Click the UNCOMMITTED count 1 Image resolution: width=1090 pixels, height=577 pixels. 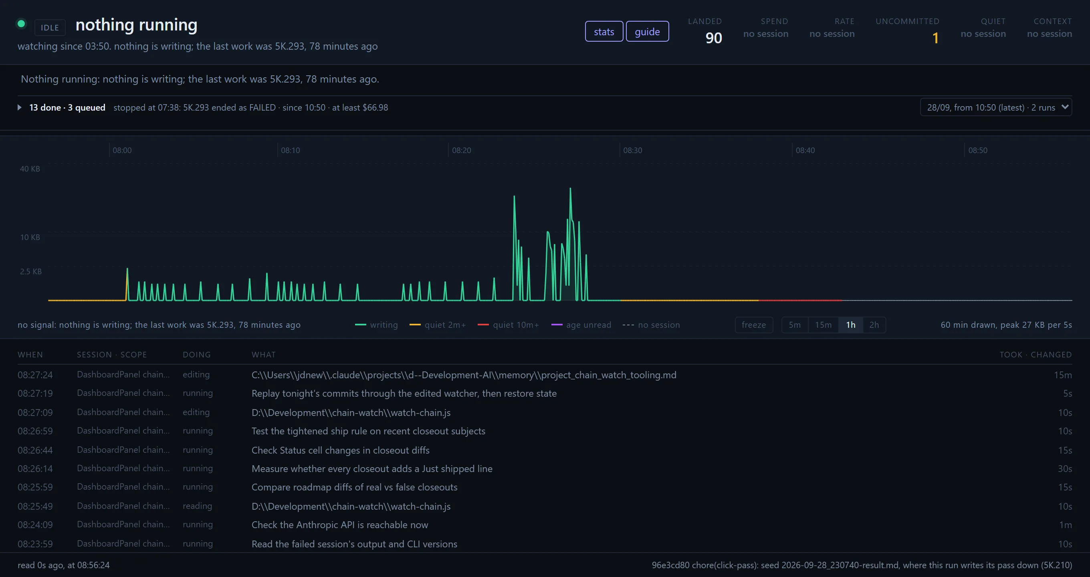(x=936, y=38)
